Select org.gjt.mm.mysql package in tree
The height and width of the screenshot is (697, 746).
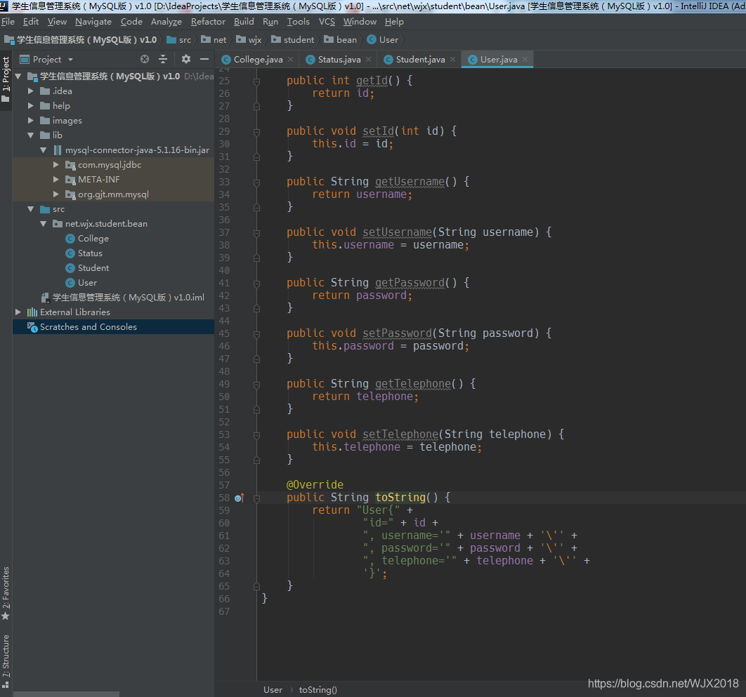point(113,194)
